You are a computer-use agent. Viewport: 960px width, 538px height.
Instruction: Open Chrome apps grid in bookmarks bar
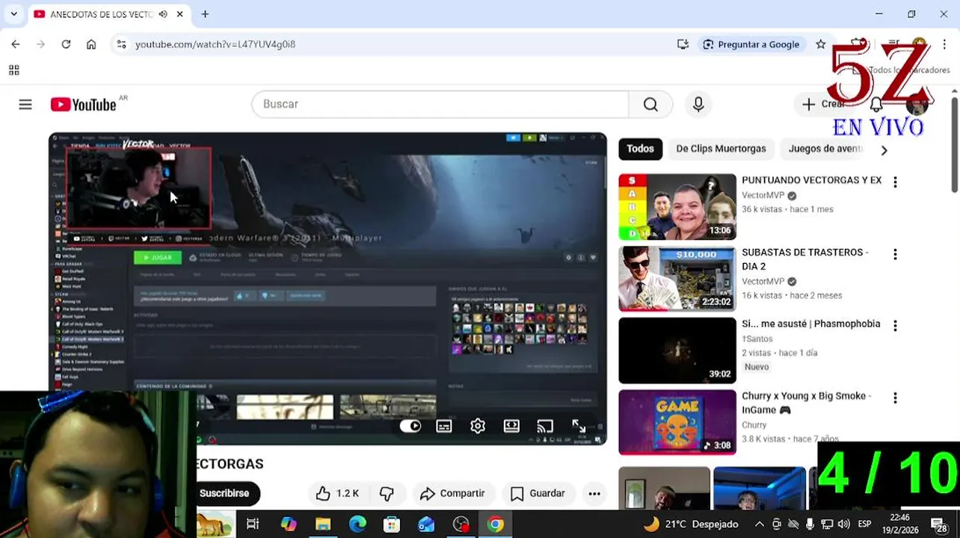point(13,70)
